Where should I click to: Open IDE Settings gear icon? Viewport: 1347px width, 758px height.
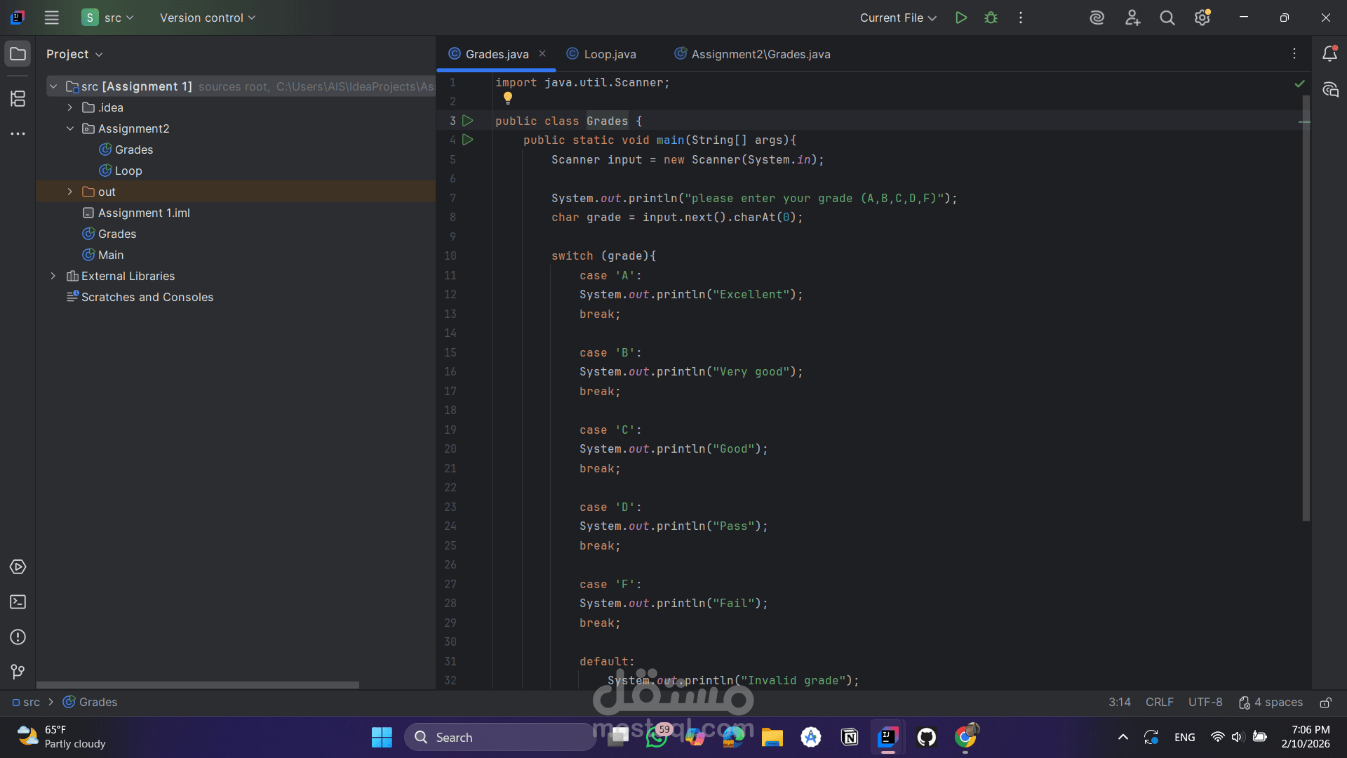1202,18
